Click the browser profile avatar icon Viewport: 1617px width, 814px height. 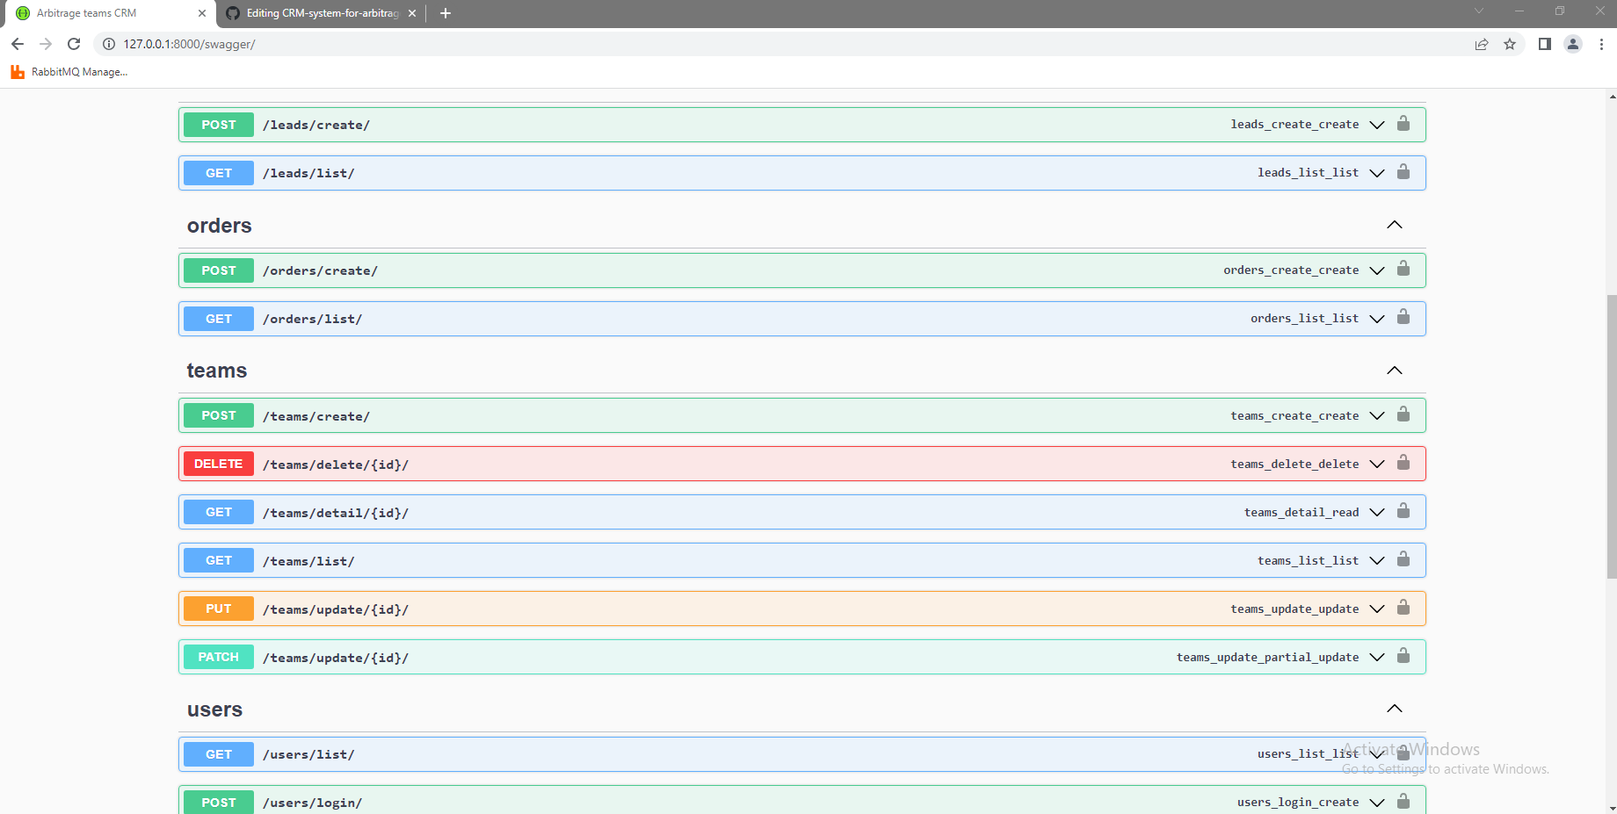pos(1572,43)
